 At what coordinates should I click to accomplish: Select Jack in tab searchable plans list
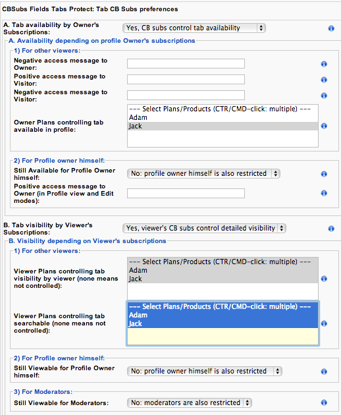[x=223, y=323]
